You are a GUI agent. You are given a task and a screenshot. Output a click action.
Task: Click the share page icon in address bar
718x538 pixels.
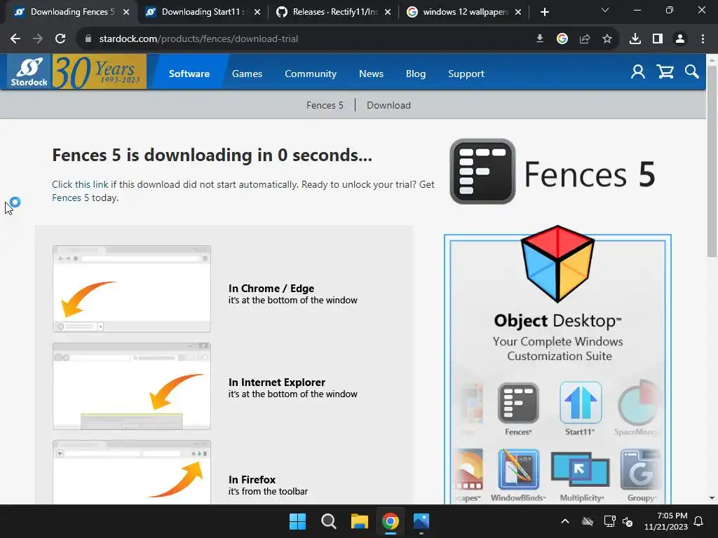coord(585,39)
